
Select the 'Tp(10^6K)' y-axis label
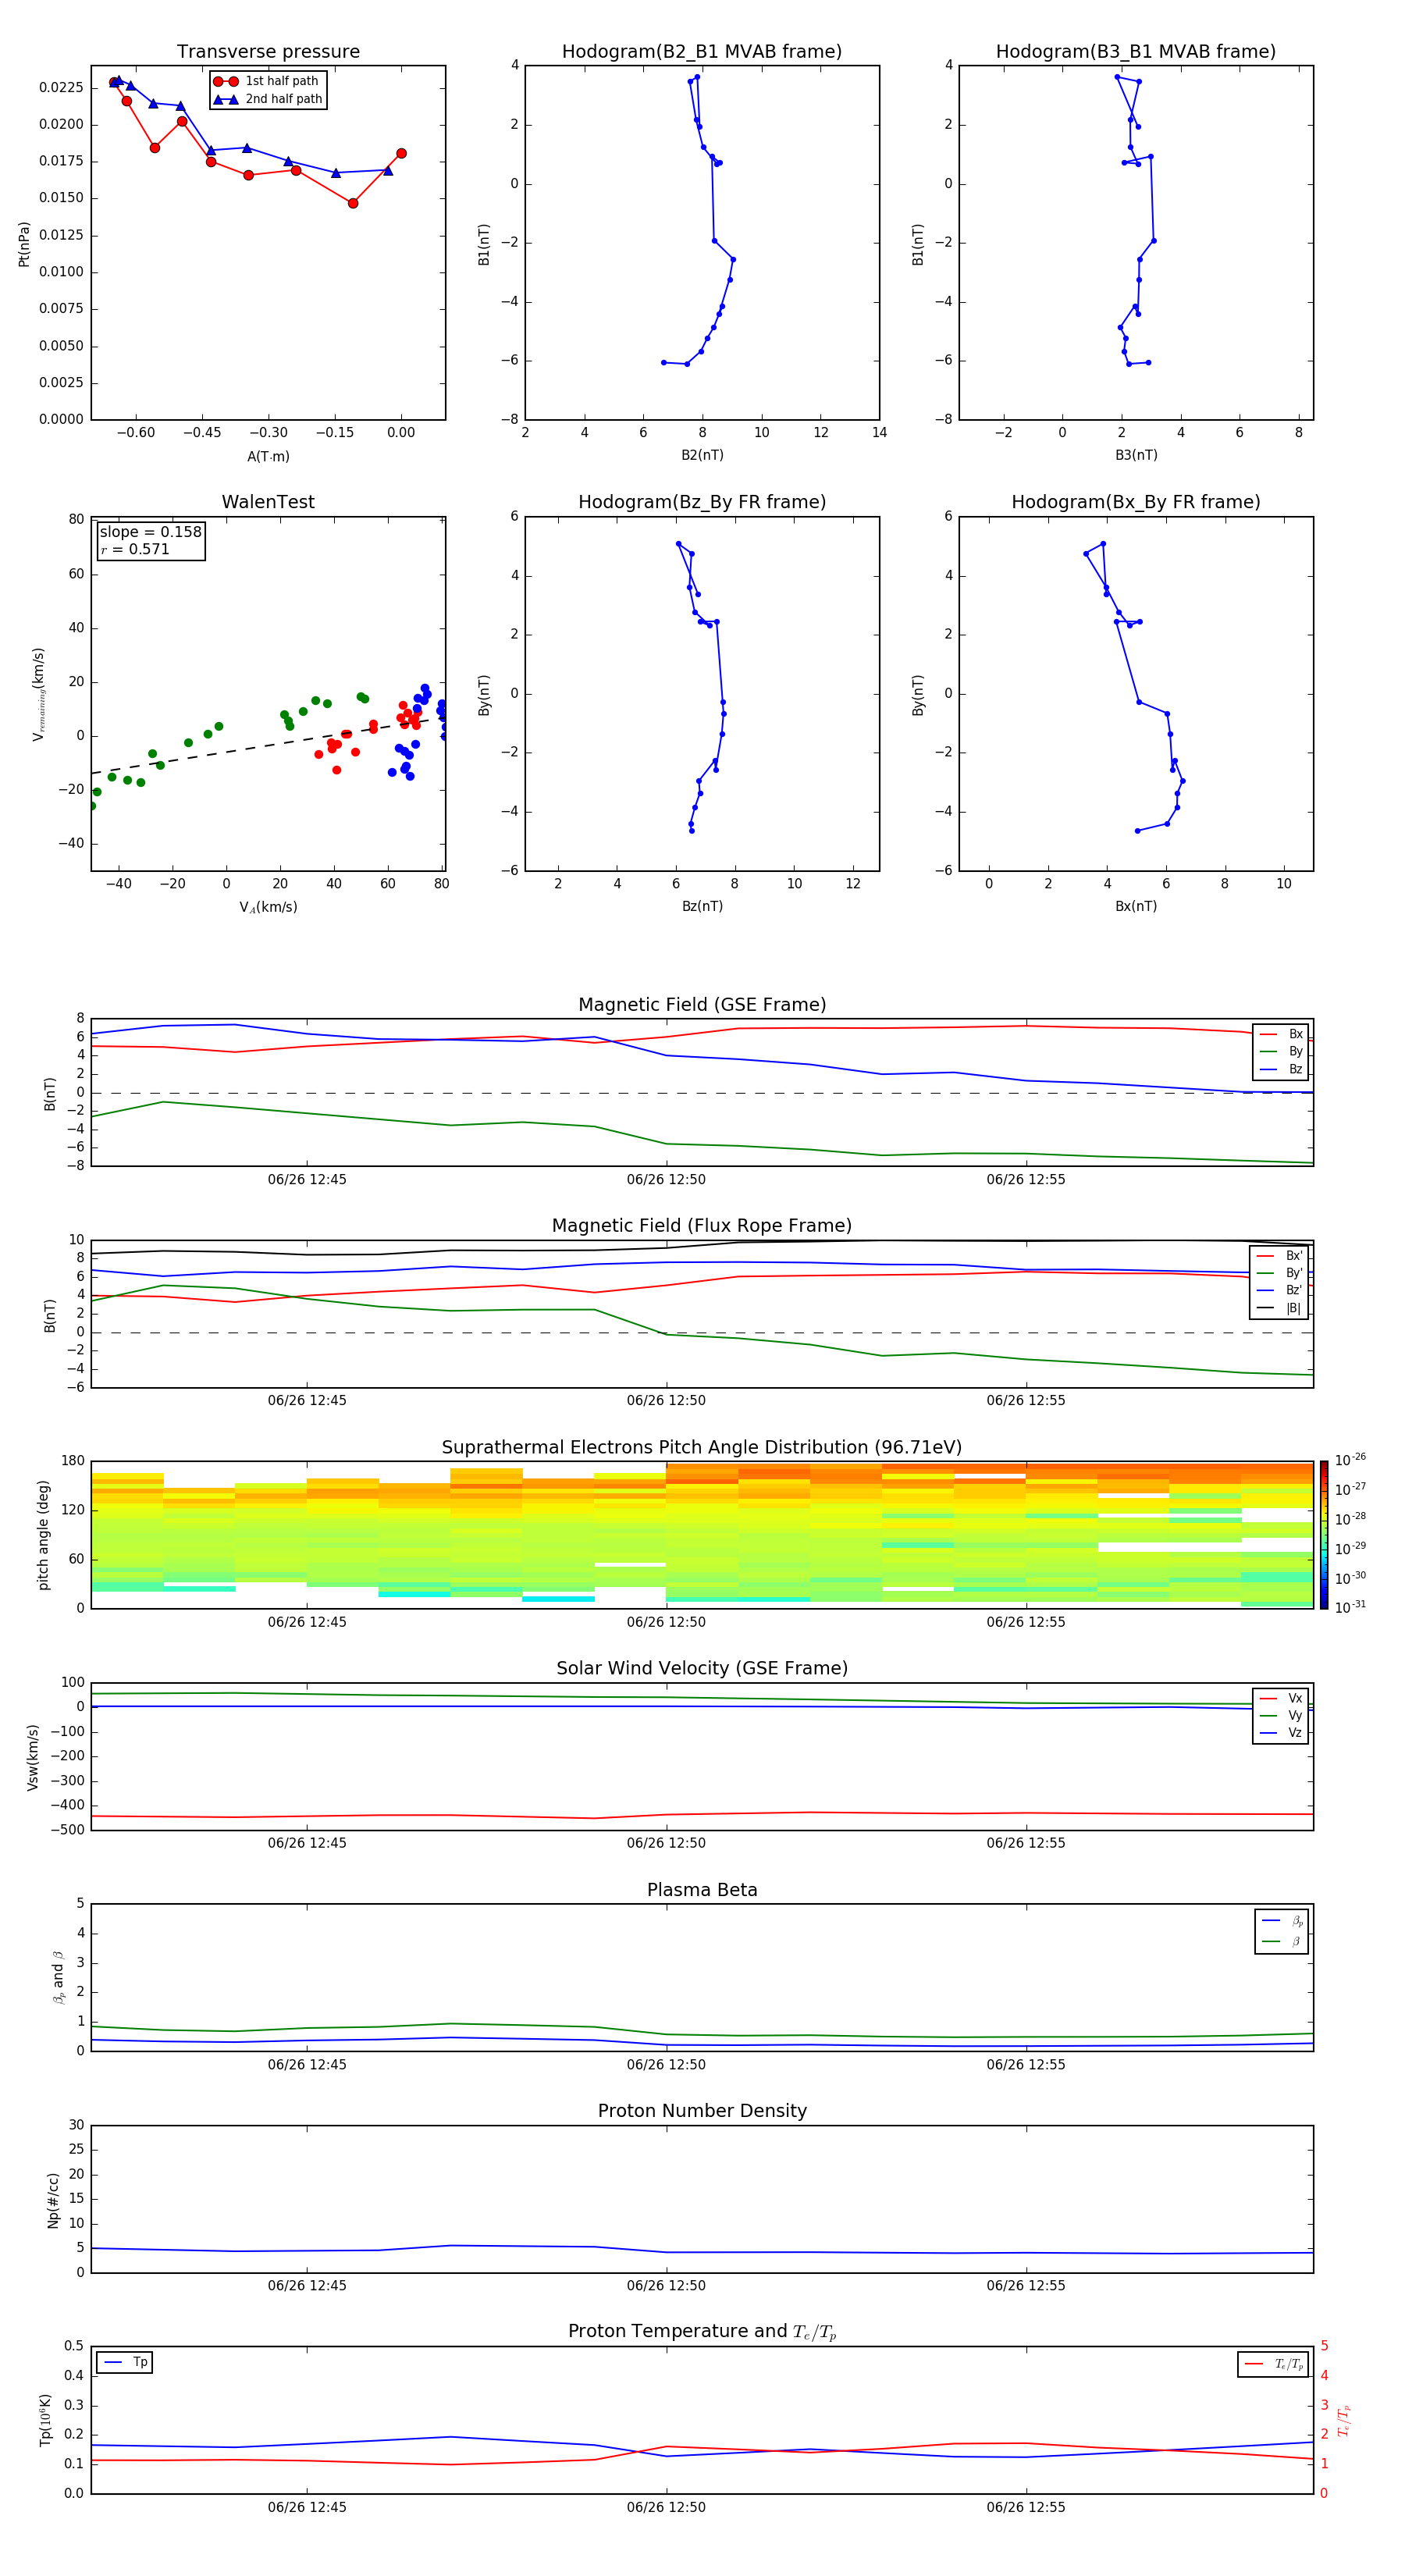point(45,2420)
